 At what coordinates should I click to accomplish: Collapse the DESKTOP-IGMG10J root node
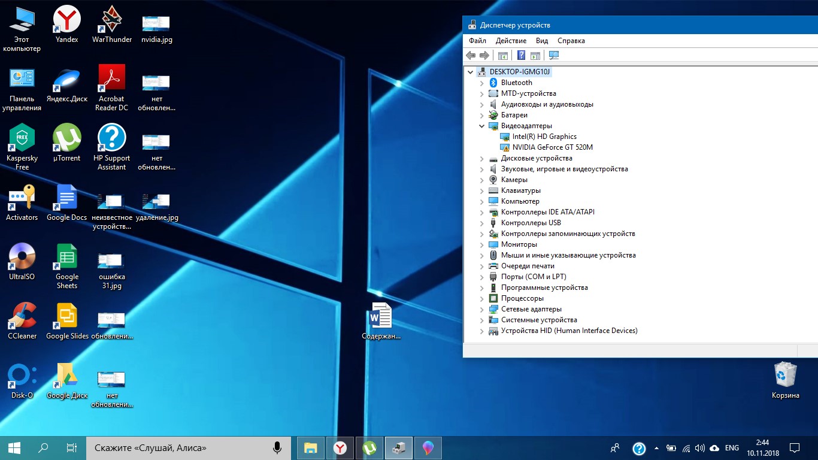click(x=471, y=72)
